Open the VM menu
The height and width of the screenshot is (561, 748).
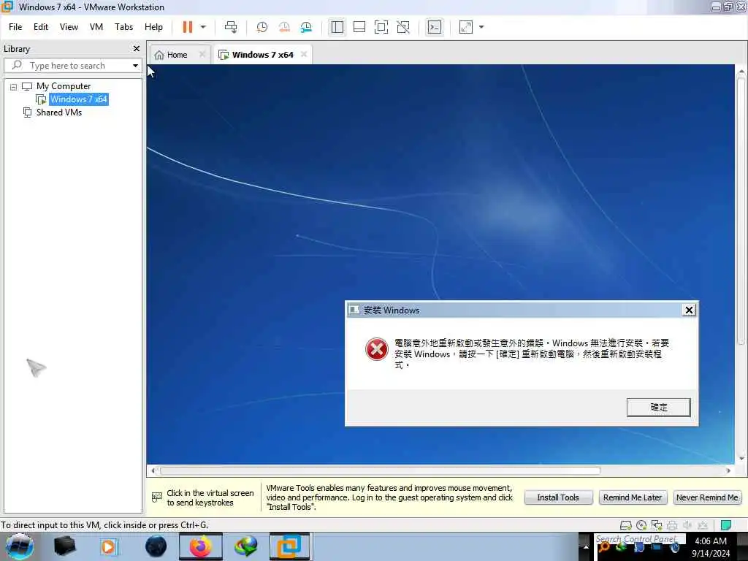point(96,27)
